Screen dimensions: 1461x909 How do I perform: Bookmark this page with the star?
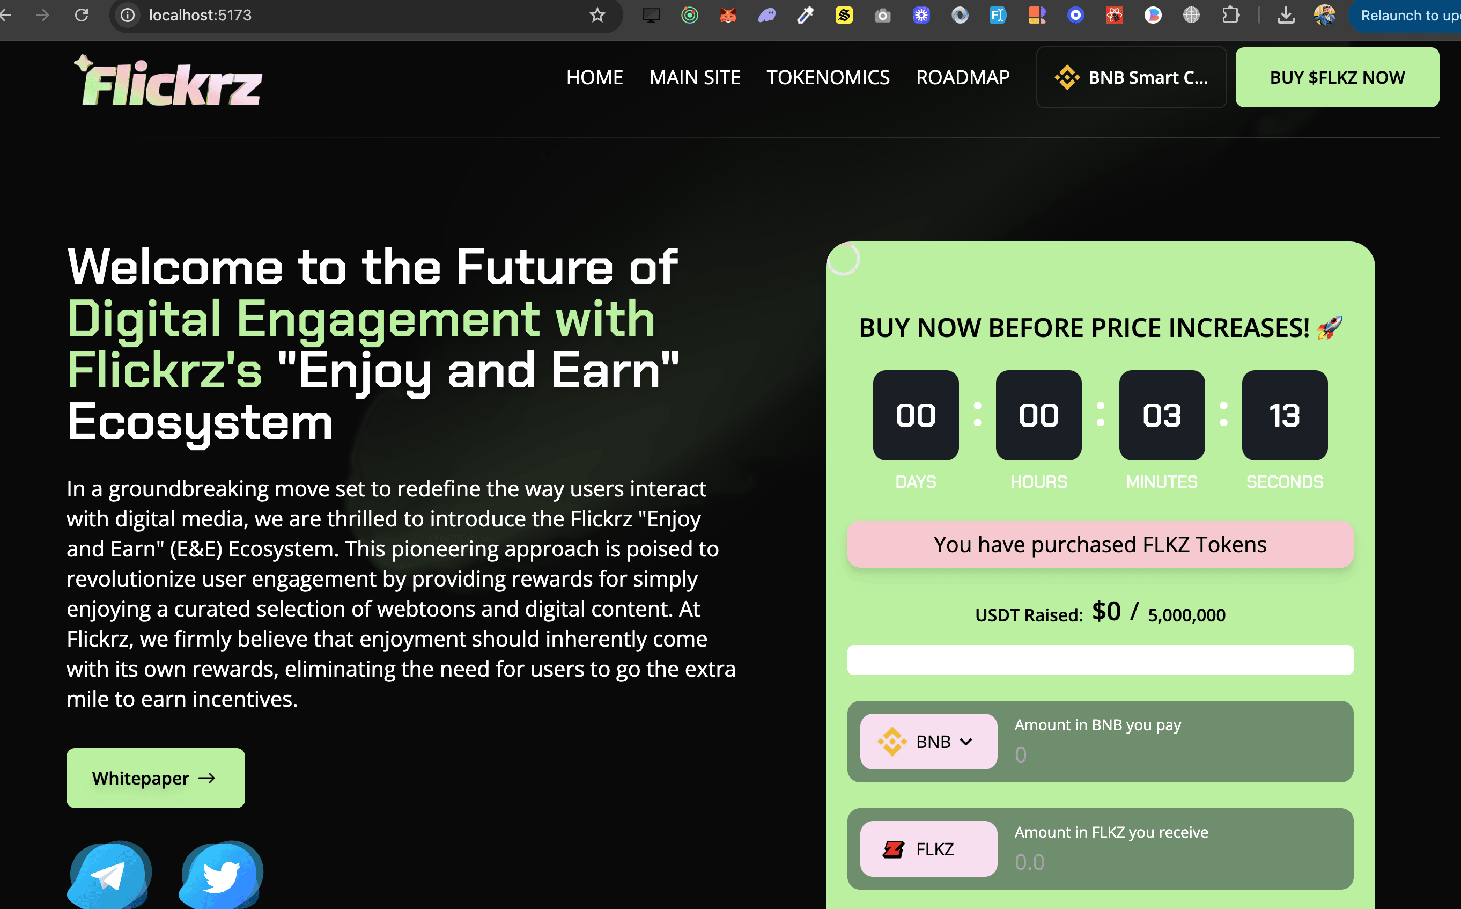(596, 15)
